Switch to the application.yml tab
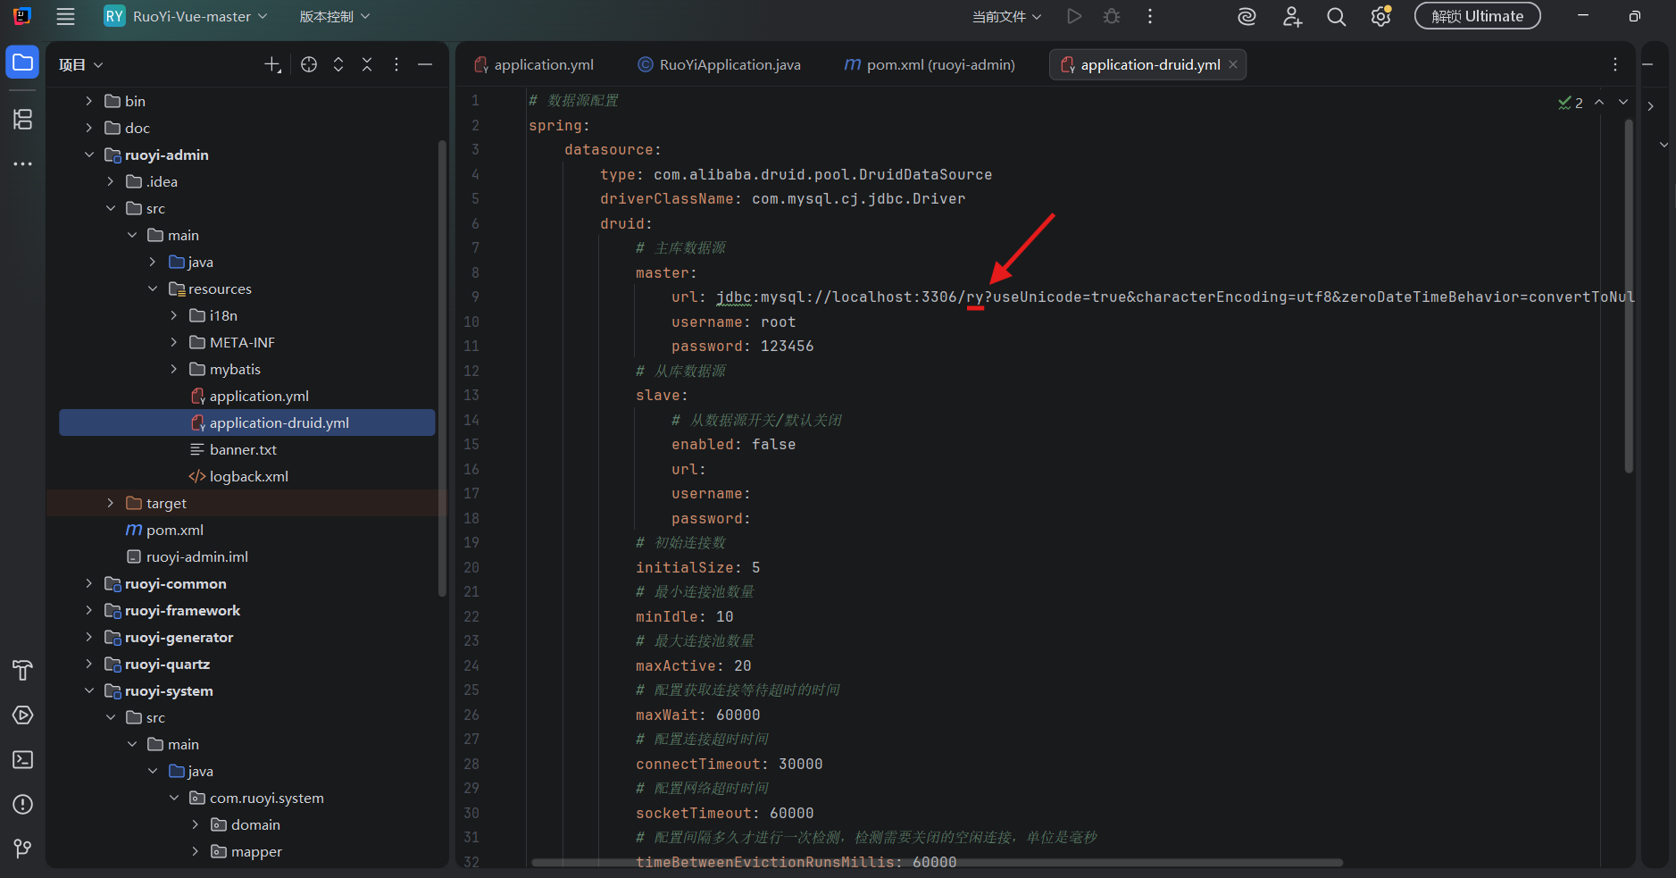1676x878 pixels. click(x=534, y=64)
